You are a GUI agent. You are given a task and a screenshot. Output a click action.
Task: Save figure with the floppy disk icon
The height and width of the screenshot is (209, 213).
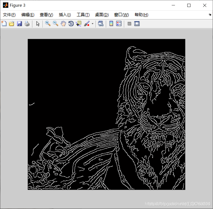coord(20,24)
